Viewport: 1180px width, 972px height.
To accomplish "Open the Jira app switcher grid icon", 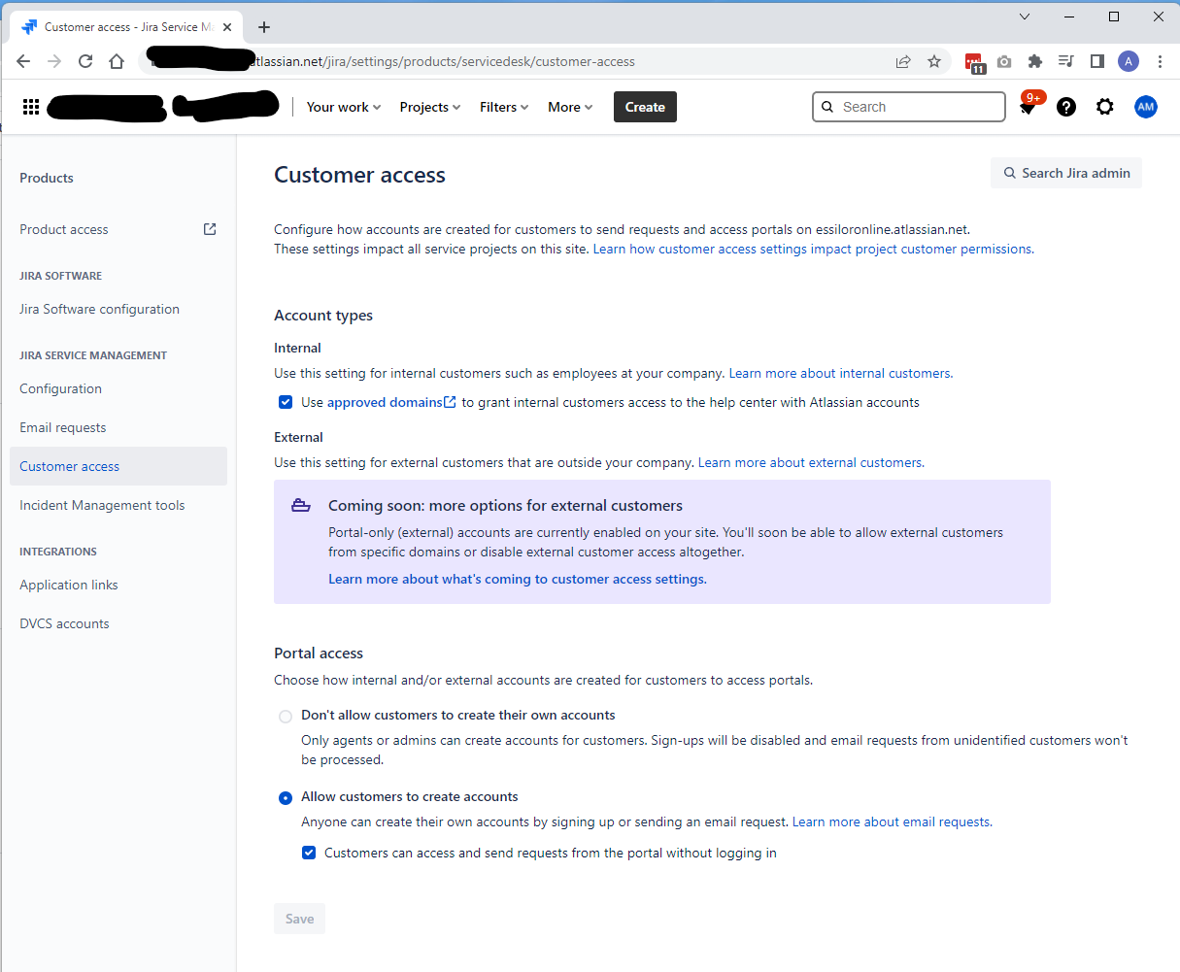I will pos(30,107).
